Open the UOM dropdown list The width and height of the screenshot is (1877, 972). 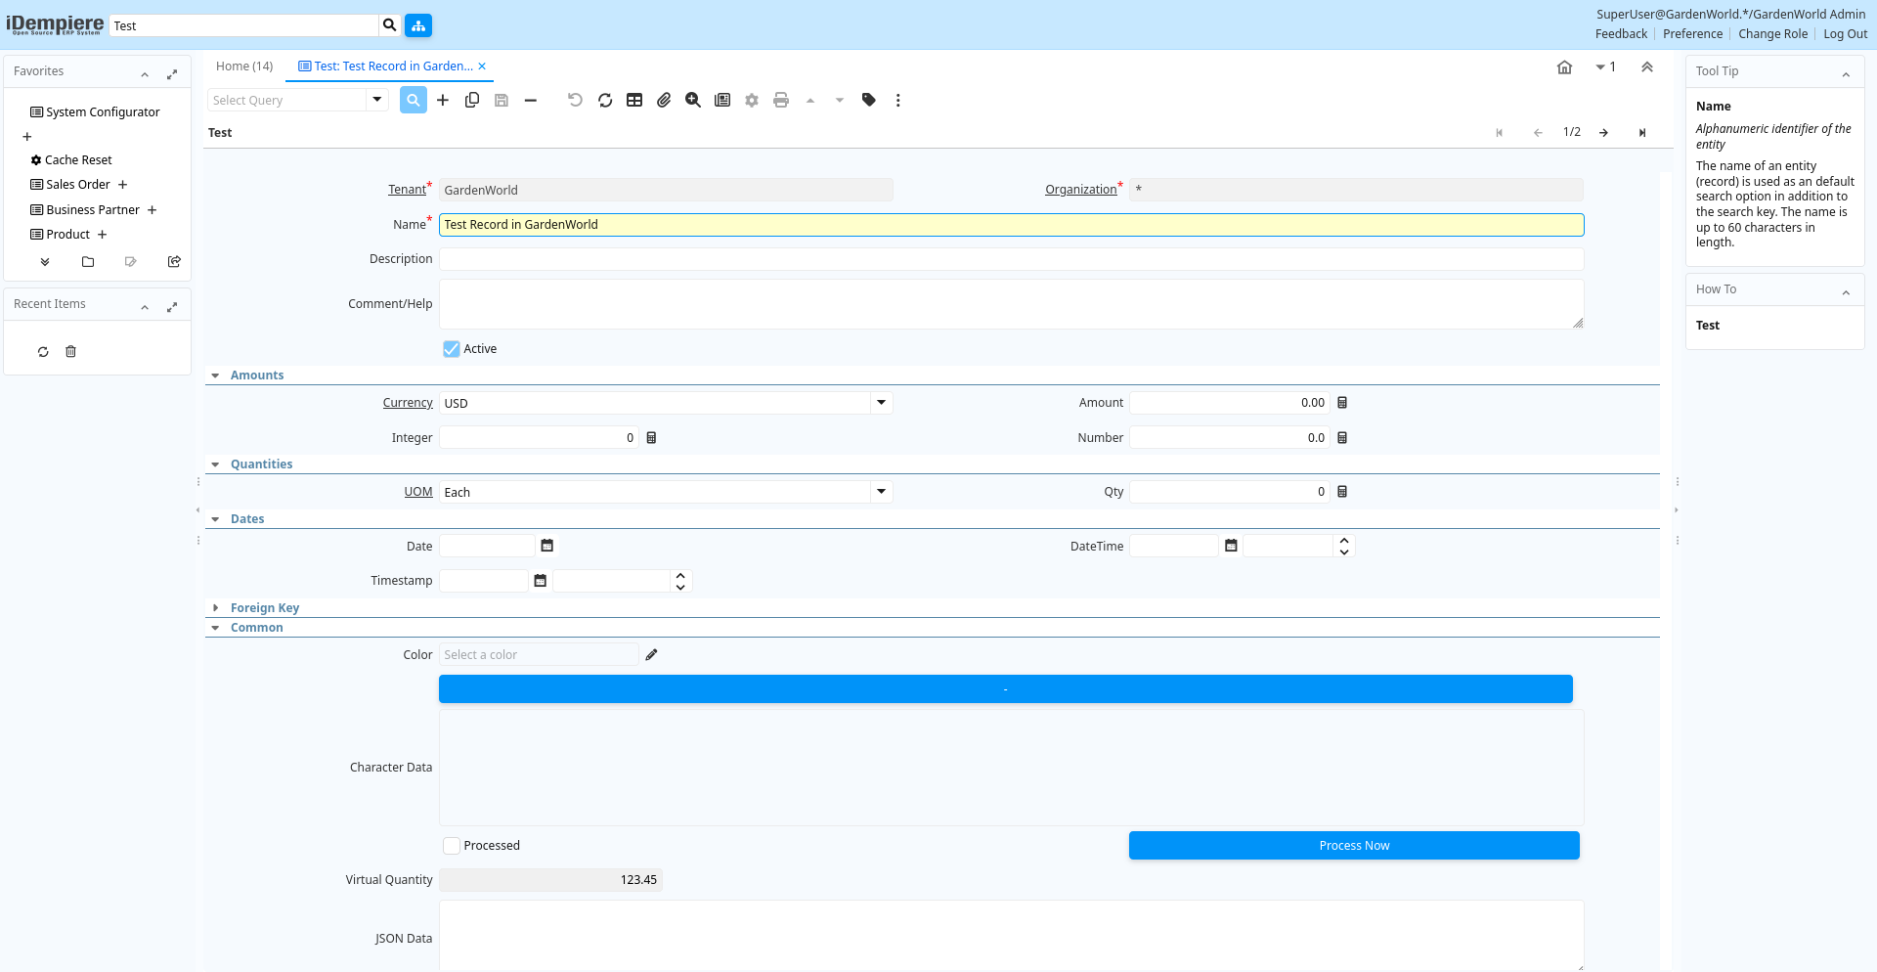881,492
